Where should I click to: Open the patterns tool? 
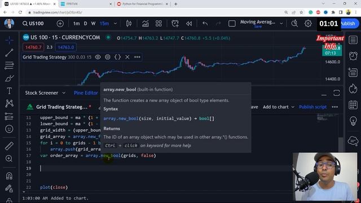[x=9, y=103]
